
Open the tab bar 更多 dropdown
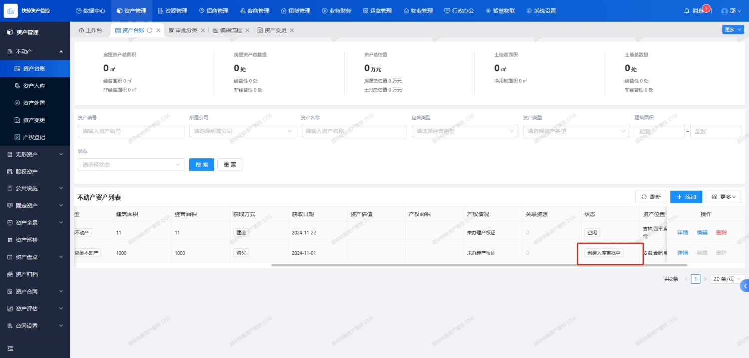[x=732, y=30]
